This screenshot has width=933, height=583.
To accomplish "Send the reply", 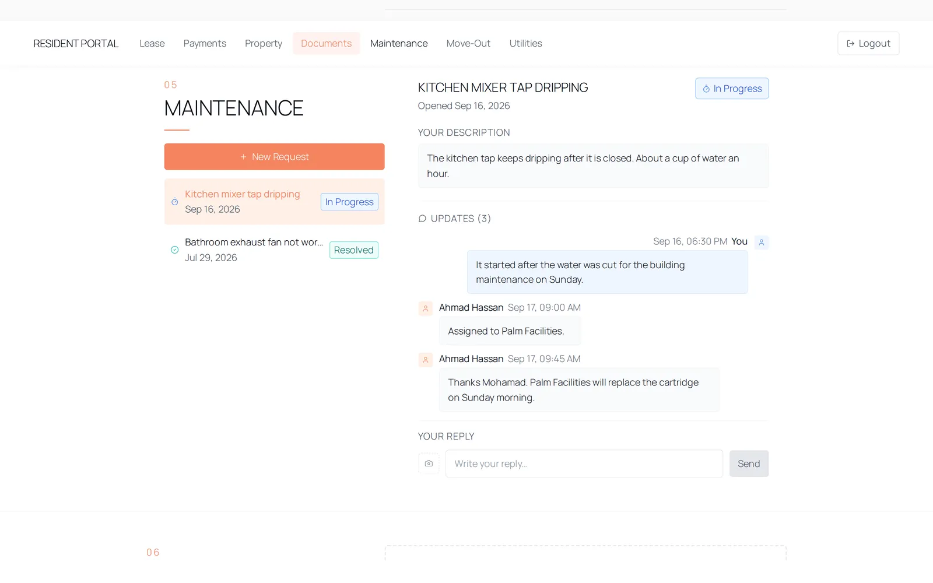I will pos(749,463).
